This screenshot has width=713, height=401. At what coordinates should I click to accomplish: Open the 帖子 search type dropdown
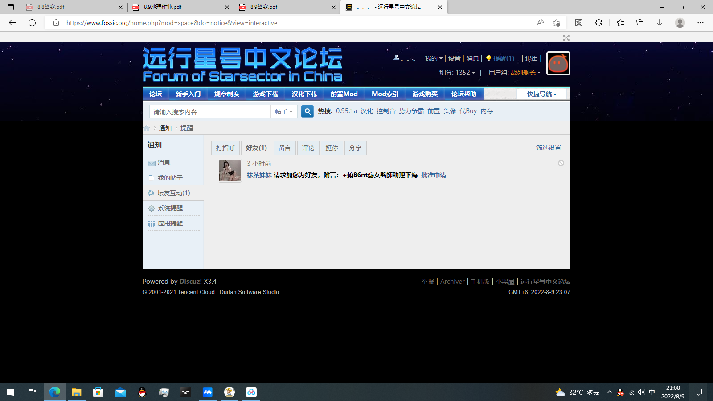click(x=284, y=111)
